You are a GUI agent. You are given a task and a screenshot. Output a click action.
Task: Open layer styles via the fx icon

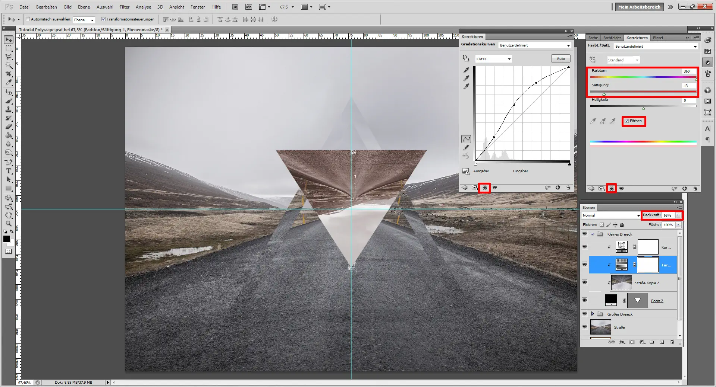point(622,342)
